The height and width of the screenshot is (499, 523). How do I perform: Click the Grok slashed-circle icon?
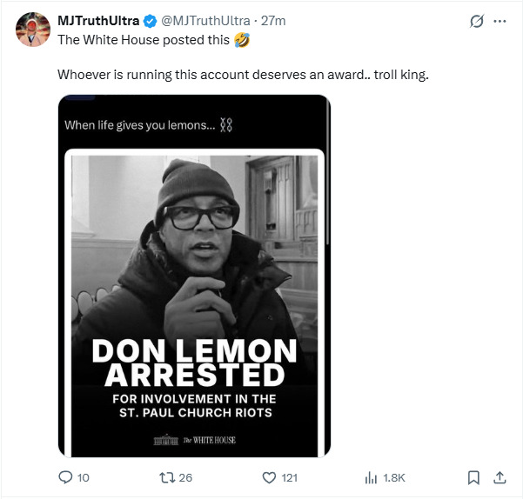(476, 21)
